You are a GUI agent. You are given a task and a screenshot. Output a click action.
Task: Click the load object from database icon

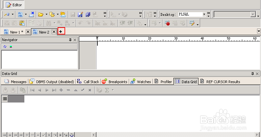point(52,14)
